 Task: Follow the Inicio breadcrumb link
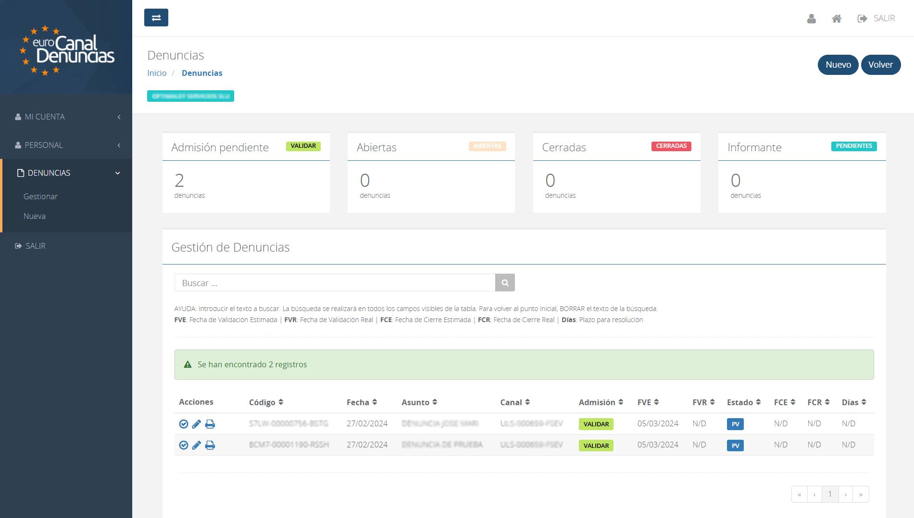tap(157, 73)
